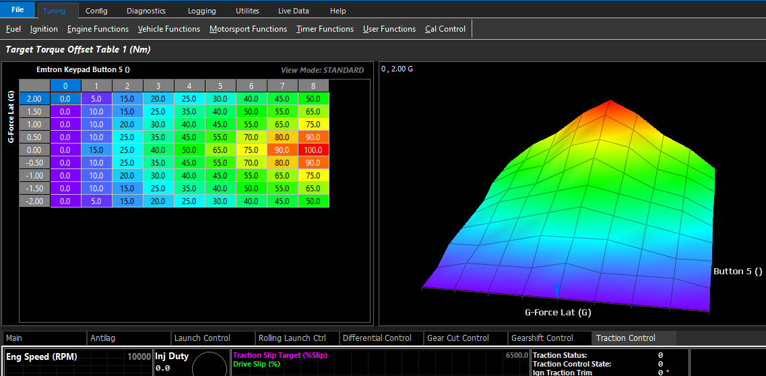This screenshot has height=376, width=766.
Task: Expand the Vehicle Functions menu
Action: point(169,29)
